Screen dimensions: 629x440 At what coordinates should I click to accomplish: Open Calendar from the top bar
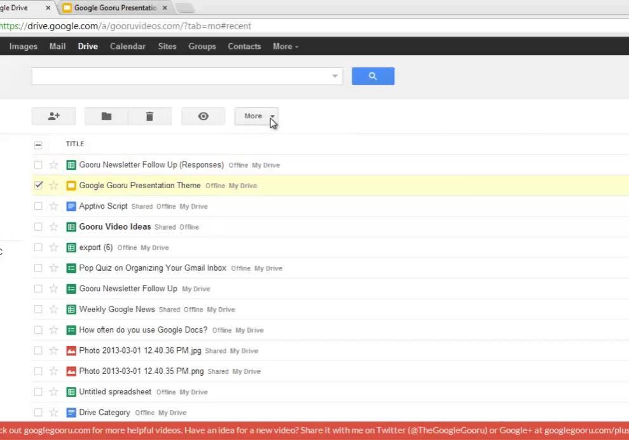click(x=128, y=46)
